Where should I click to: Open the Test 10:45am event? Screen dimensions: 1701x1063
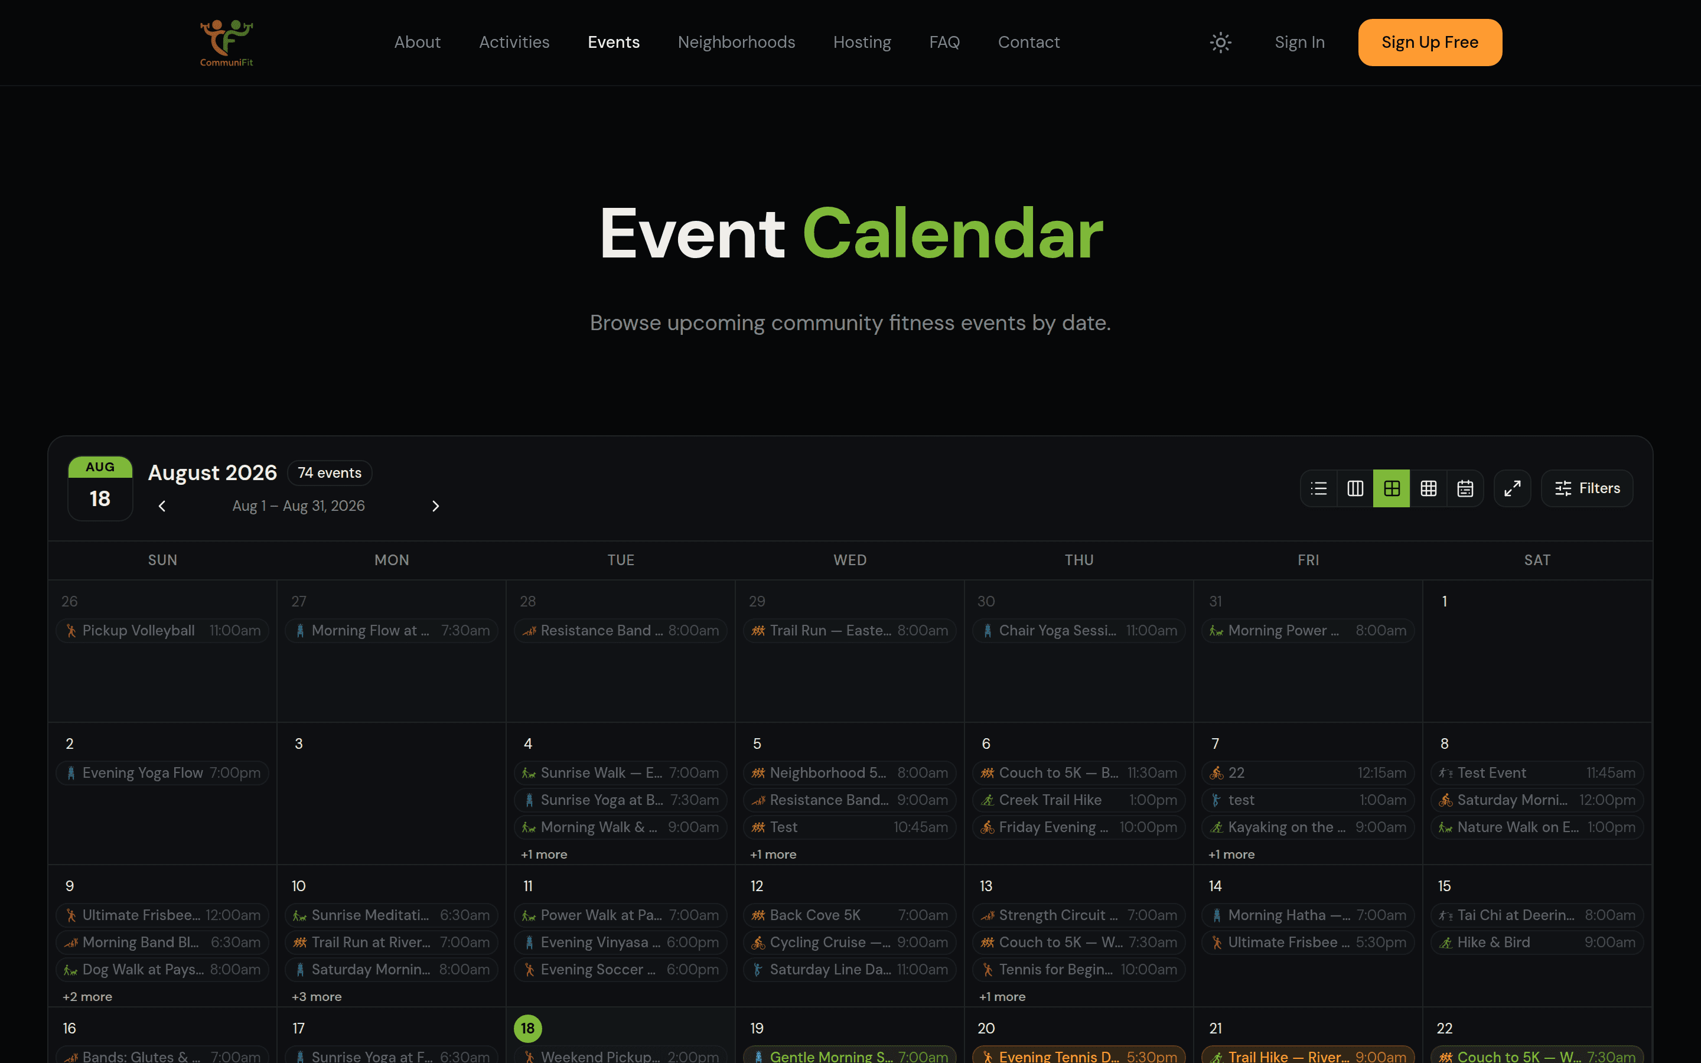[850, 827]
